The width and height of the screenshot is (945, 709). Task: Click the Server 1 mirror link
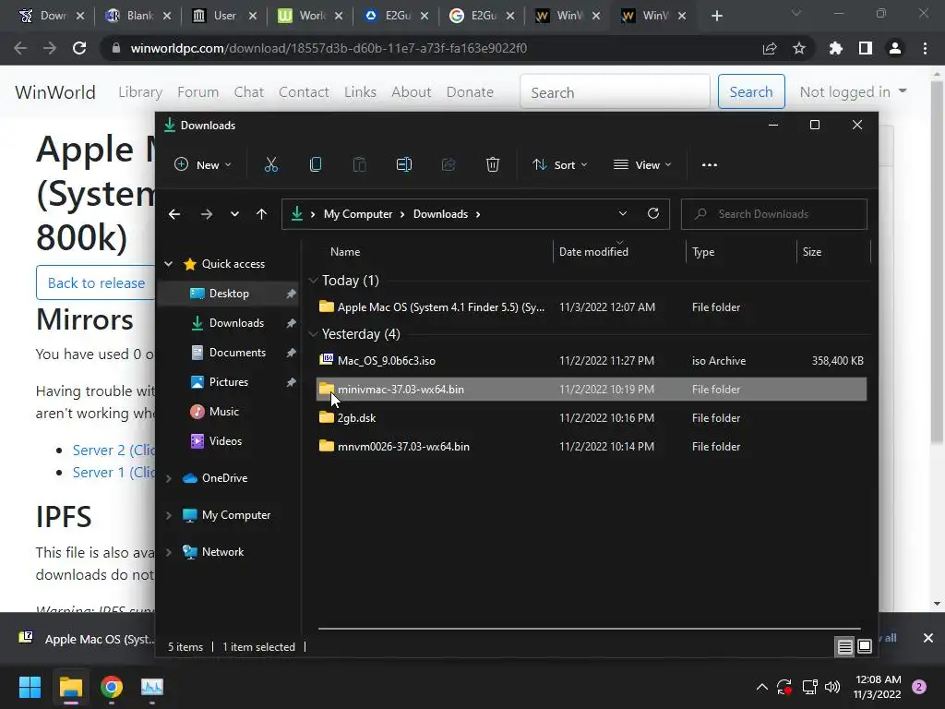coord(114,472)
